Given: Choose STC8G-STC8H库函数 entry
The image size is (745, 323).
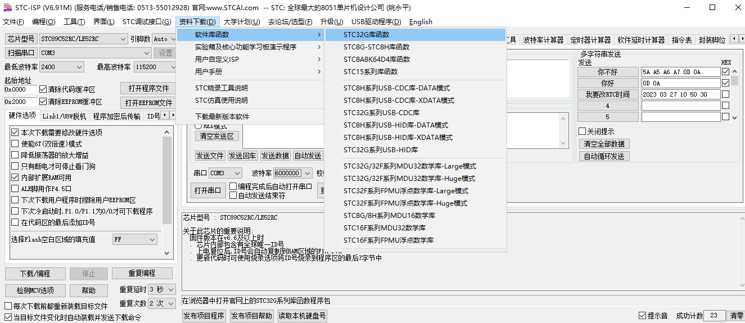Looking at the screenshot, I should [416, 47].
